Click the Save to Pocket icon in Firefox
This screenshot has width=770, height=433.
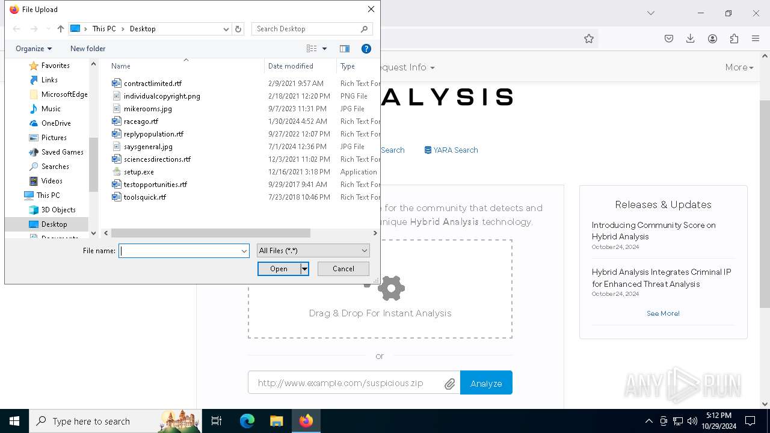pyautogui.click(x=669, y=38)
